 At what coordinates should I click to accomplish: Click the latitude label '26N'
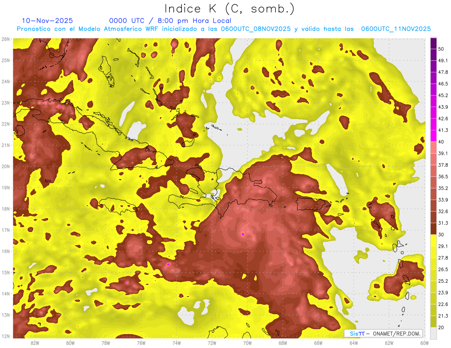pyautogui.click(x=6, y=39)
